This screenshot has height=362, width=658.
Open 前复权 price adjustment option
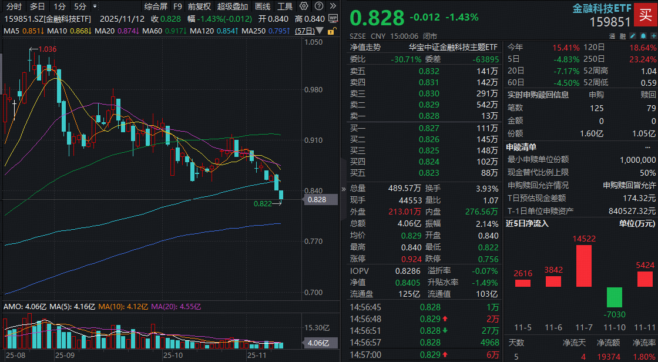tap(199, 6)
